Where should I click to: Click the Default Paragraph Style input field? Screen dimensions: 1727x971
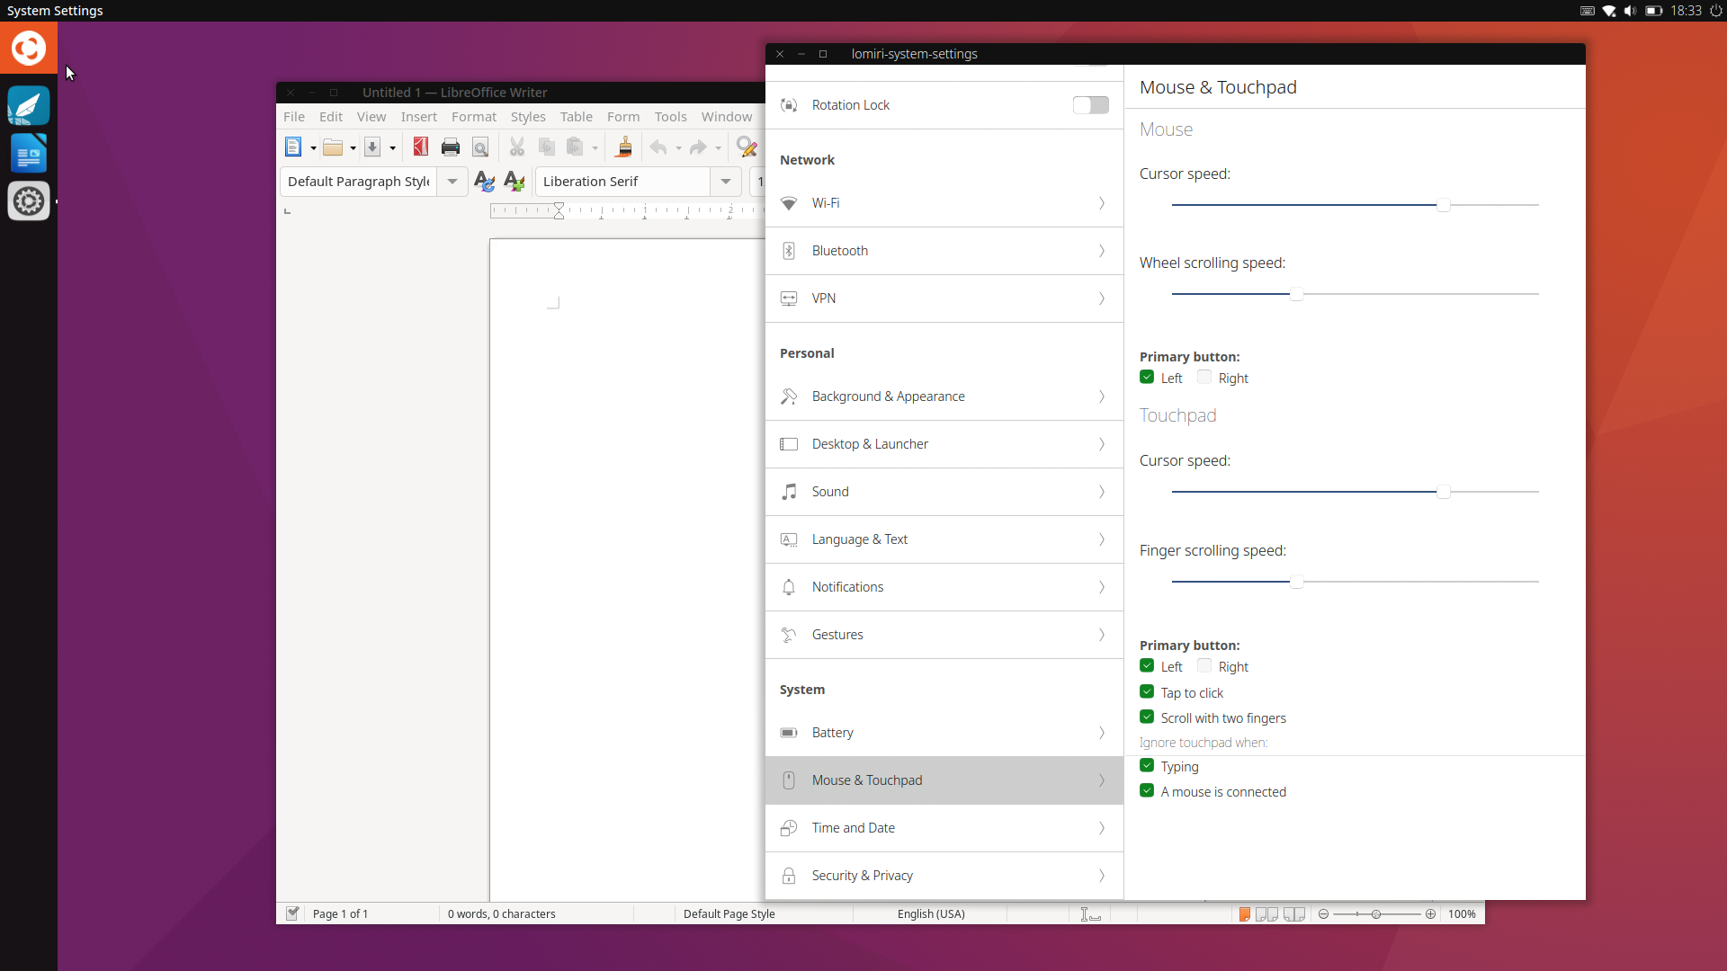359,182
